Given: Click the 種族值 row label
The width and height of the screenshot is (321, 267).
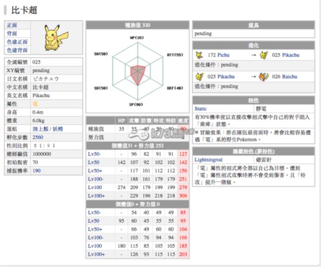Looking at the screenshot, I should click(96, 129).
